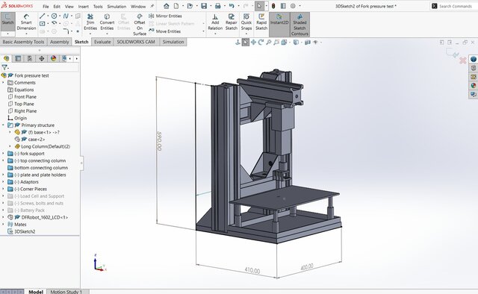Select the Equations item in the tree

(x=24, y=90)
